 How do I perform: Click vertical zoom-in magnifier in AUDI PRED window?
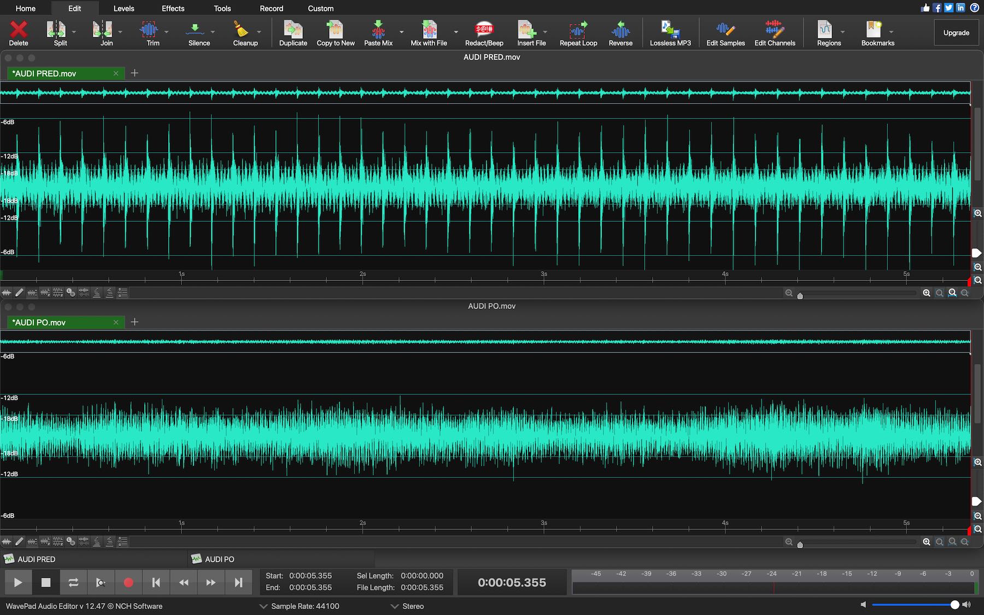pos(978,213)
